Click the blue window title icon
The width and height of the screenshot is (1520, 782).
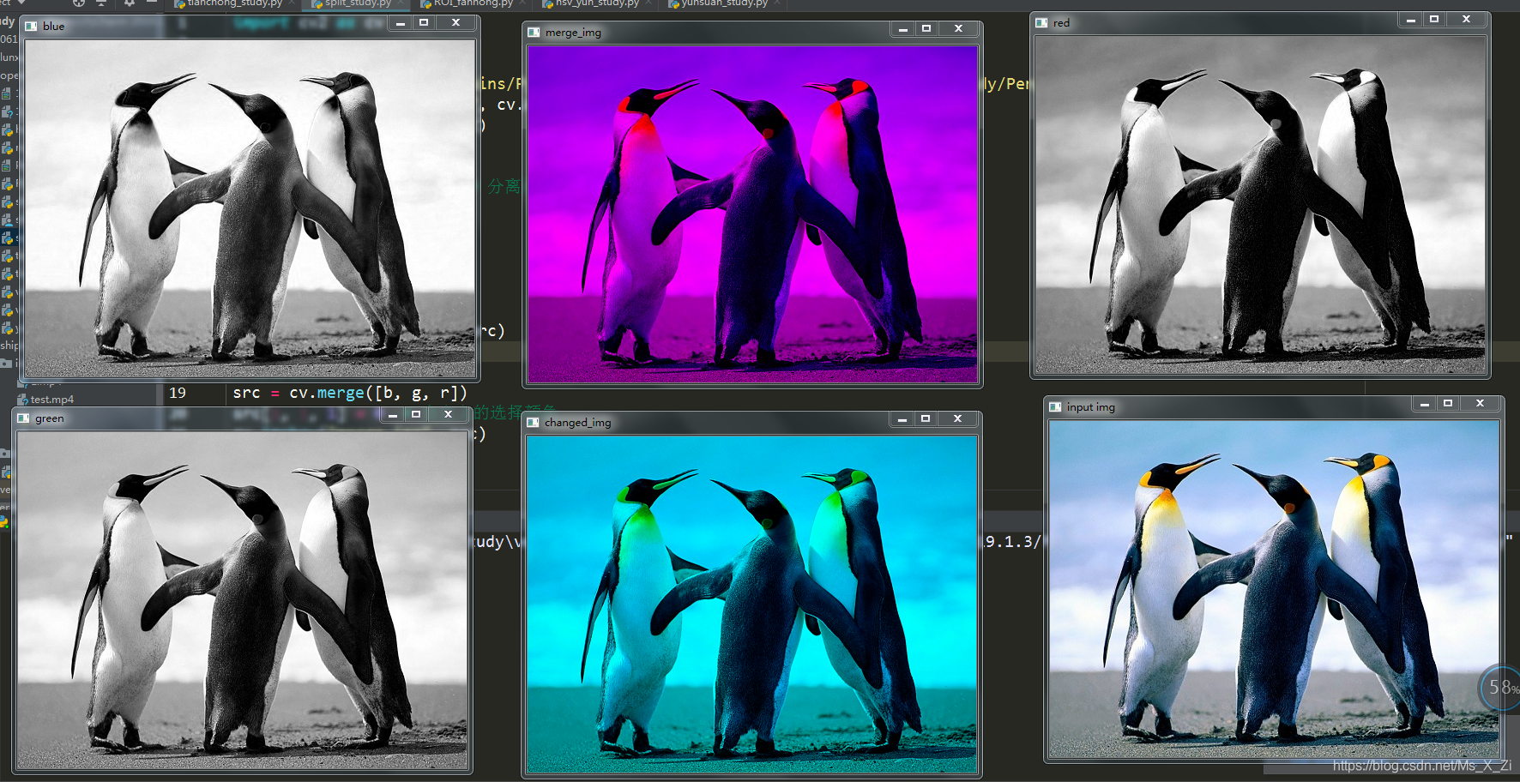(x=31, y=27)
